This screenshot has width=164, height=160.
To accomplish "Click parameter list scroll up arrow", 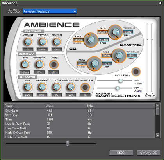I will pos(158,106).
